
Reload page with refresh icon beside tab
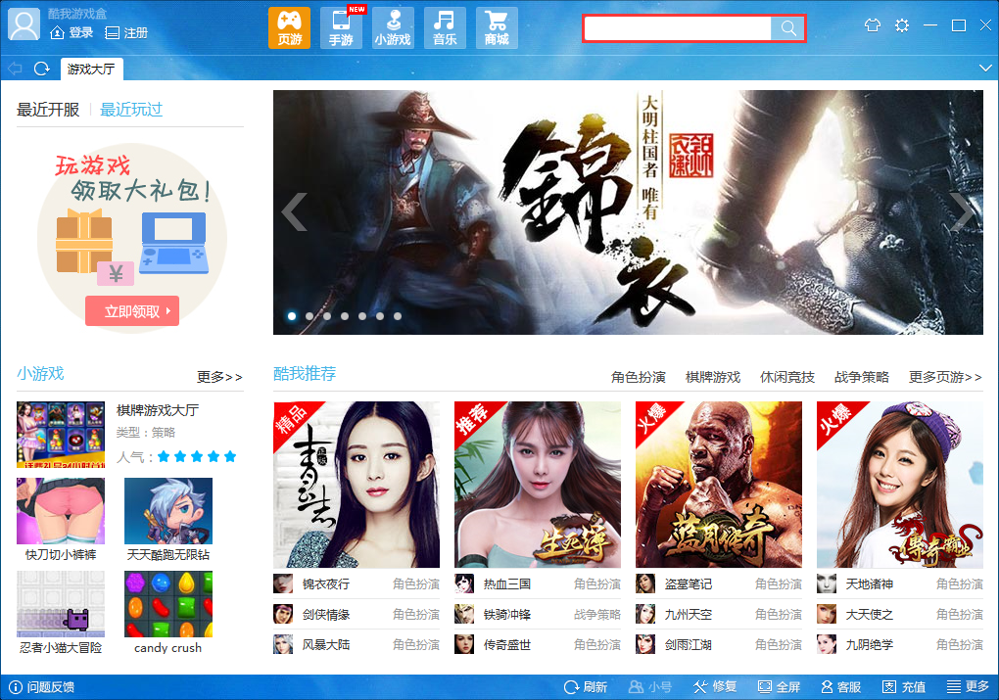coord(42,69)
